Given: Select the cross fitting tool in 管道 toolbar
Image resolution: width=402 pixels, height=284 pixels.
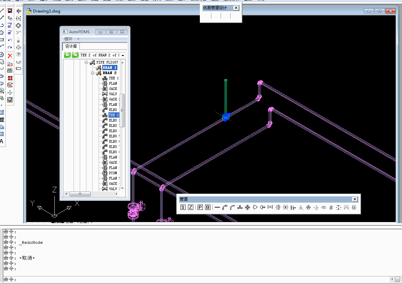Looking at the screenshot, I should point(248,207).
